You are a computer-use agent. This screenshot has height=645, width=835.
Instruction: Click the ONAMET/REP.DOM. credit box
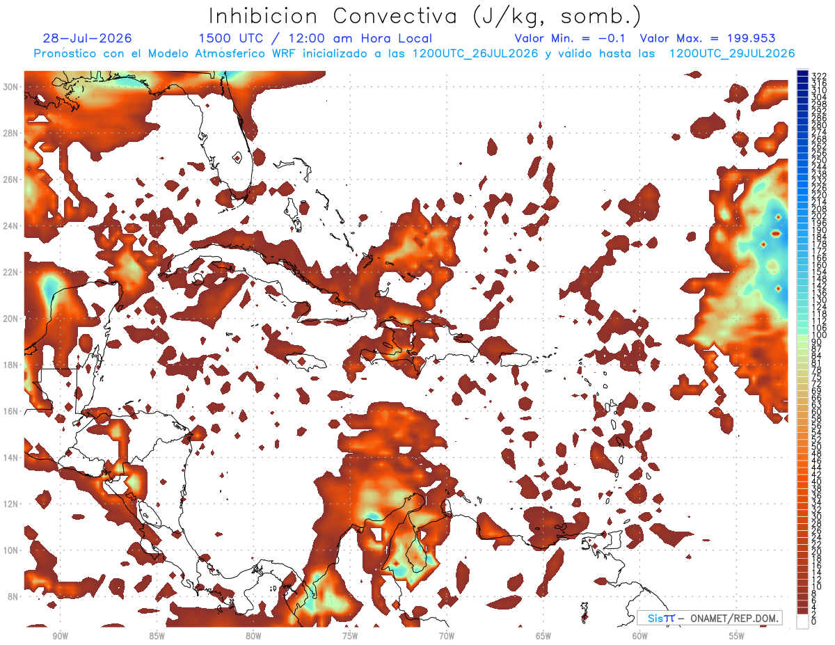709,618
